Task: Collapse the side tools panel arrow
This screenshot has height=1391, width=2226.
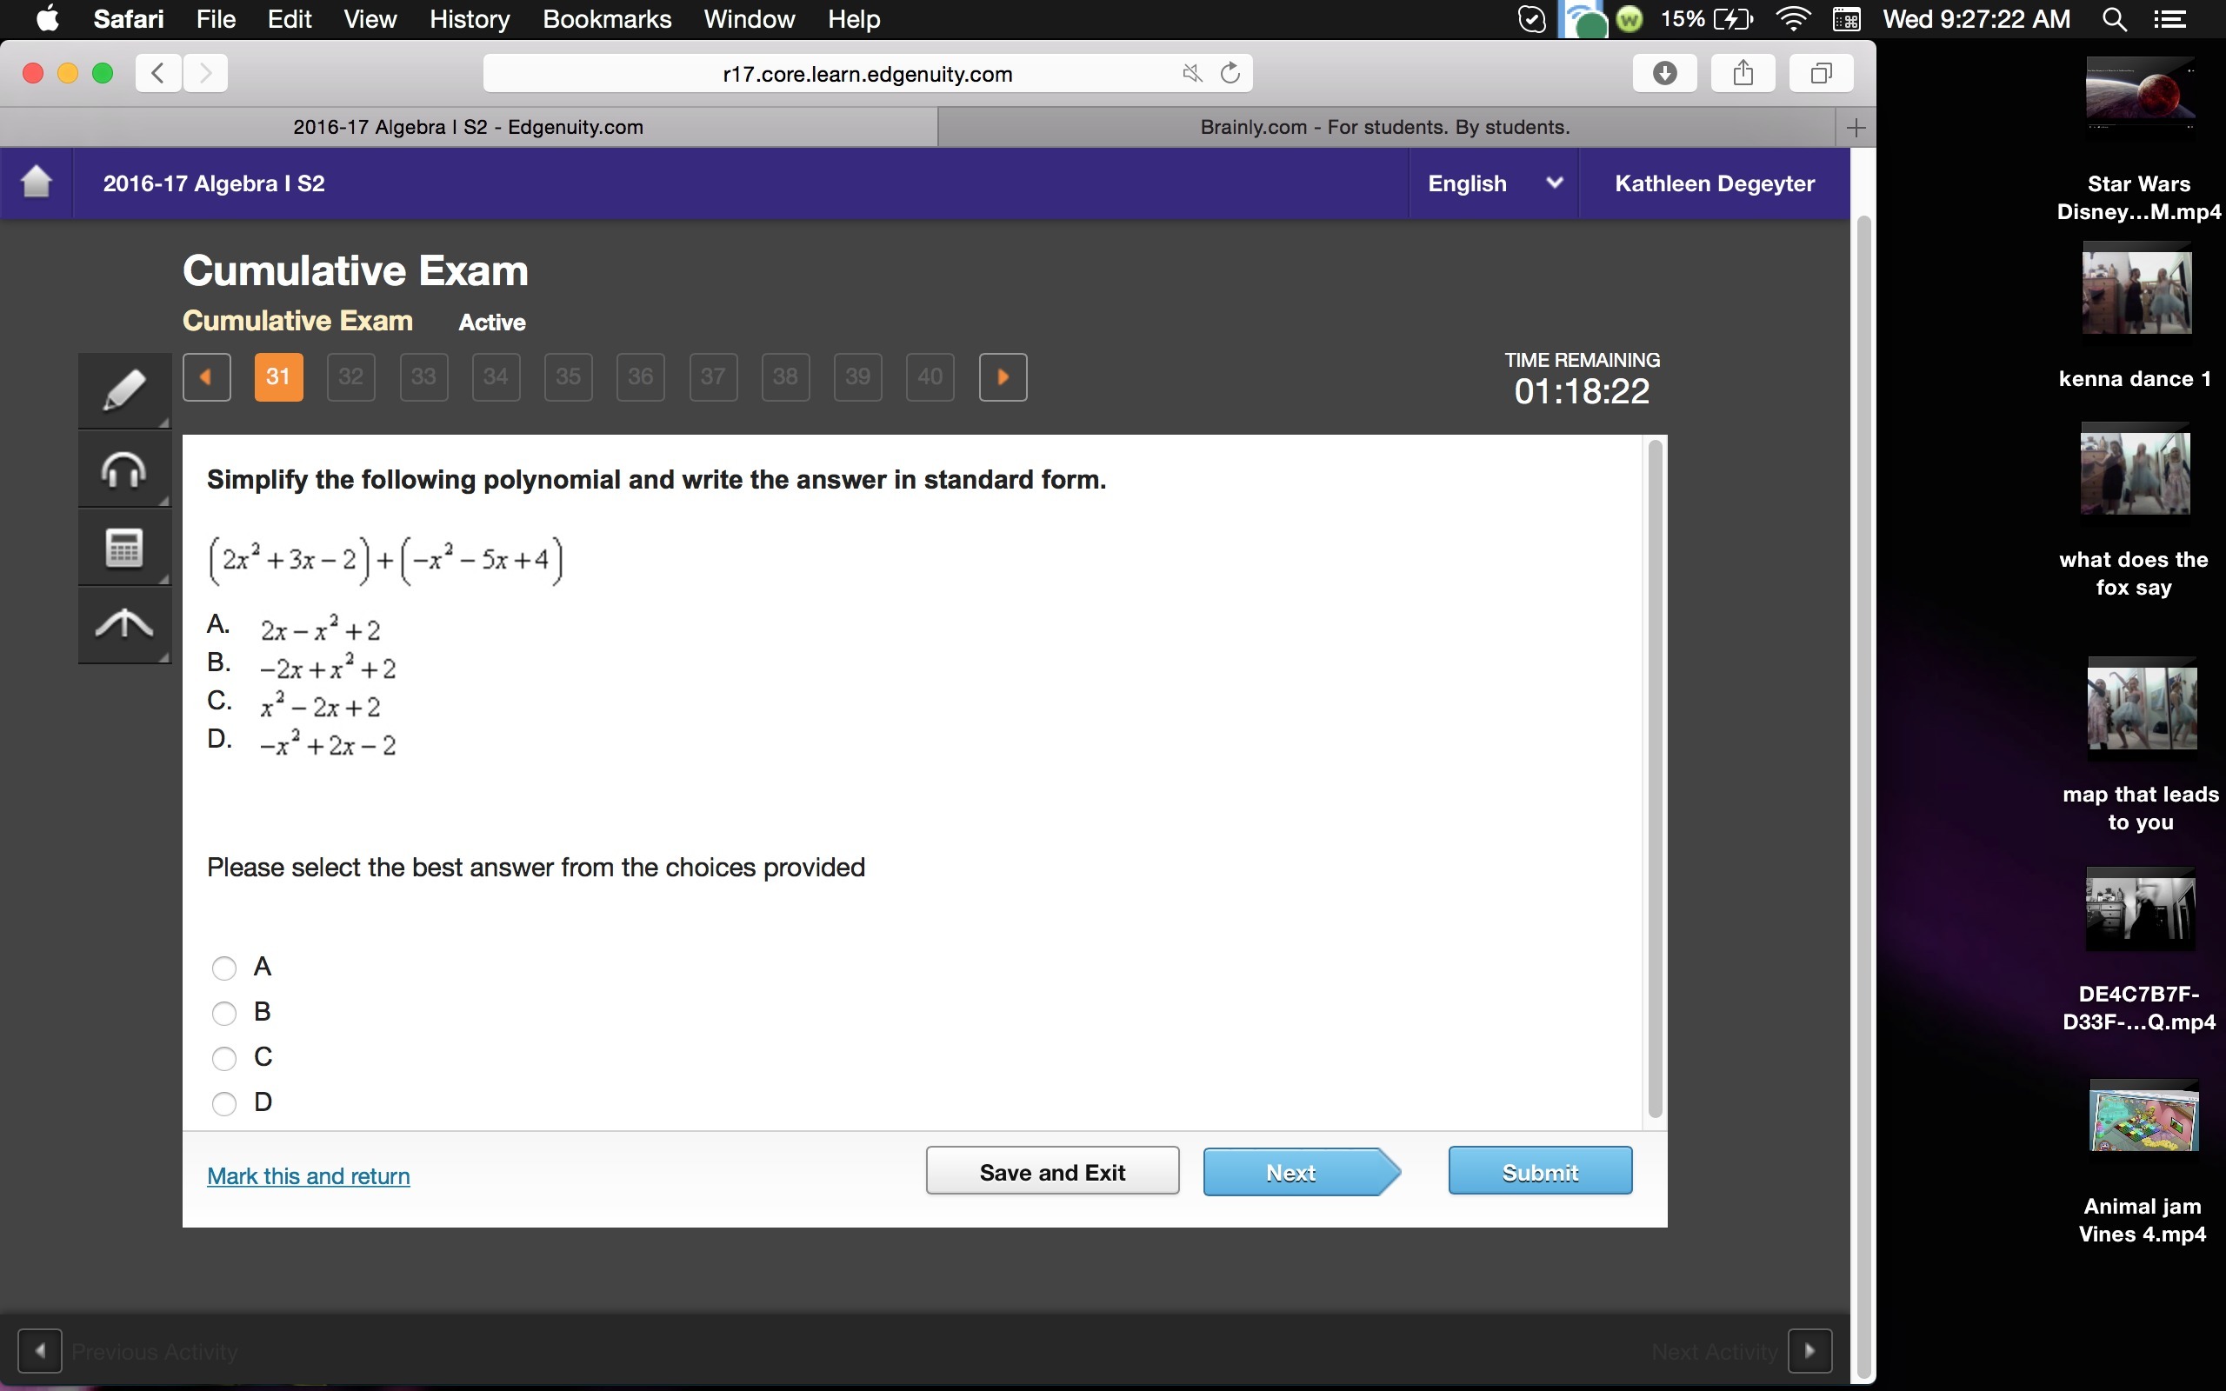Action: tap(124, 625)
